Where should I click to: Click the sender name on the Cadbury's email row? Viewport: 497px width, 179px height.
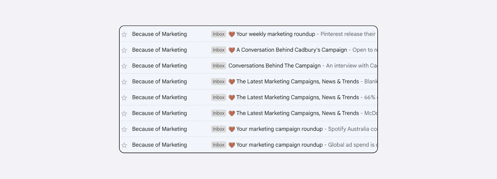[x=159, y=50]
